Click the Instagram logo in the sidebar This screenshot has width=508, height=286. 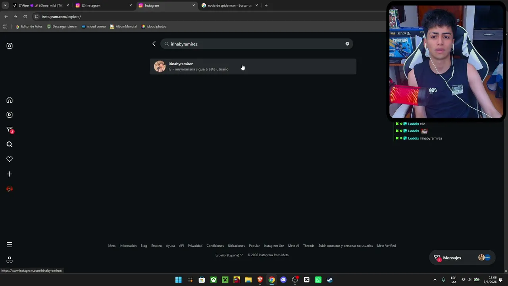(x=10, y=46)
